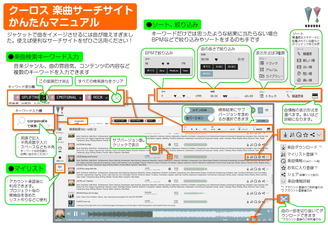
Task: Expand details for LH276 We Go High
Action: pos(267,145)
